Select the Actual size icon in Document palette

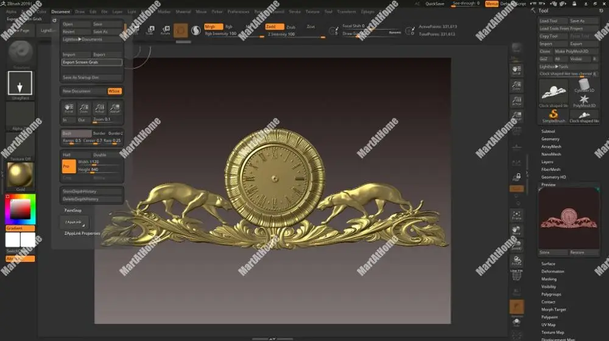[99, 108]
